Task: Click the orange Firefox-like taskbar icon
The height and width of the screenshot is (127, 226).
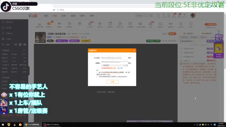Action: (x=20, y=125)
